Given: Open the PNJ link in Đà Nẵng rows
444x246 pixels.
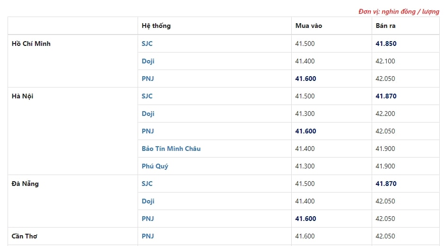Looking at the screenshot, I should point(148,219).
